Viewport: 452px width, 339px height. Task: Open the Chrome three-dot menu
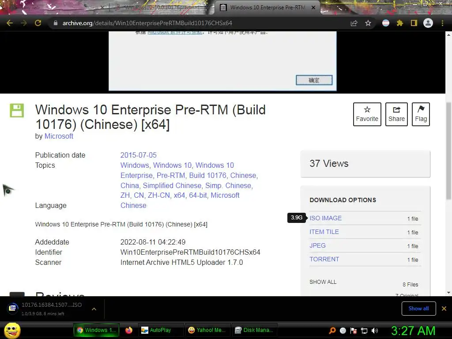442,23
